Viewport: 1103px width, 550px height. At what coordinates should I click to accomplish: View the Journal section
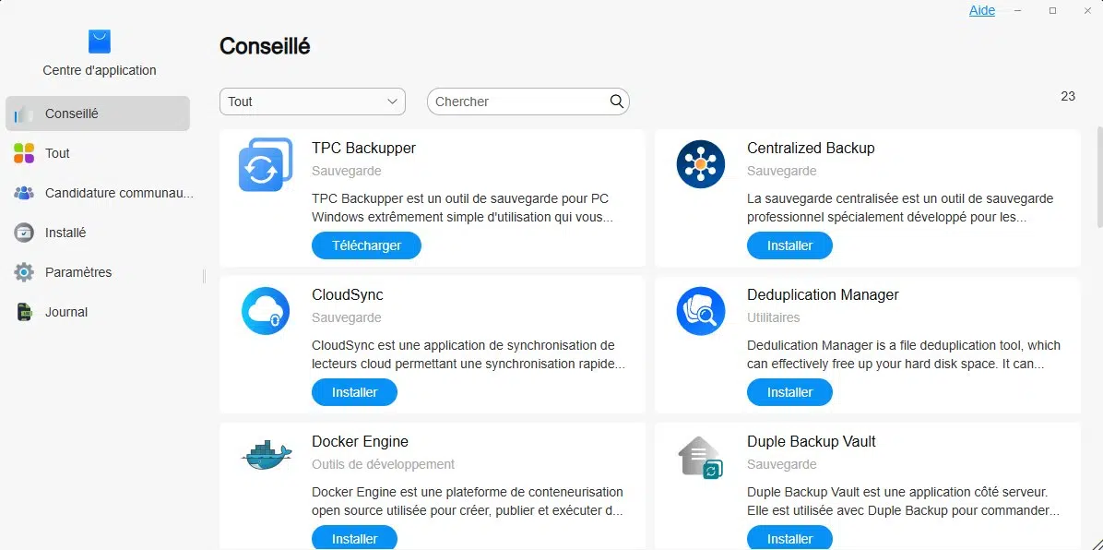pos(98,312)
